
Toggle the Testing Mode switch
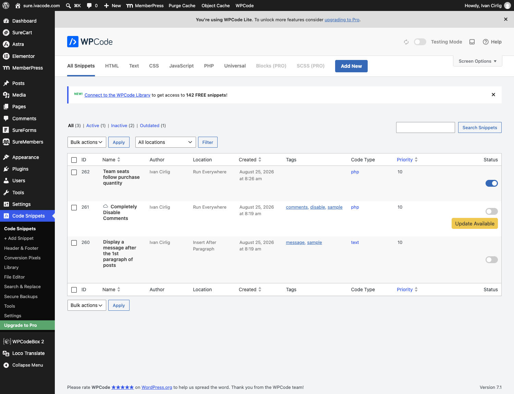[420, 42]
